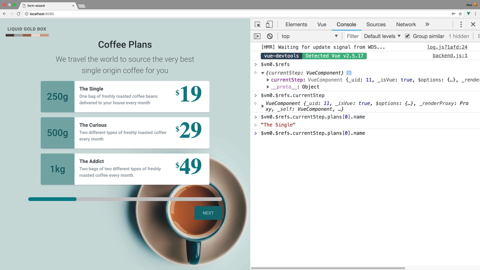
Task: Expand the currentStep: VueComponent property
Action: pyautogui.click(x=268, y=80)
